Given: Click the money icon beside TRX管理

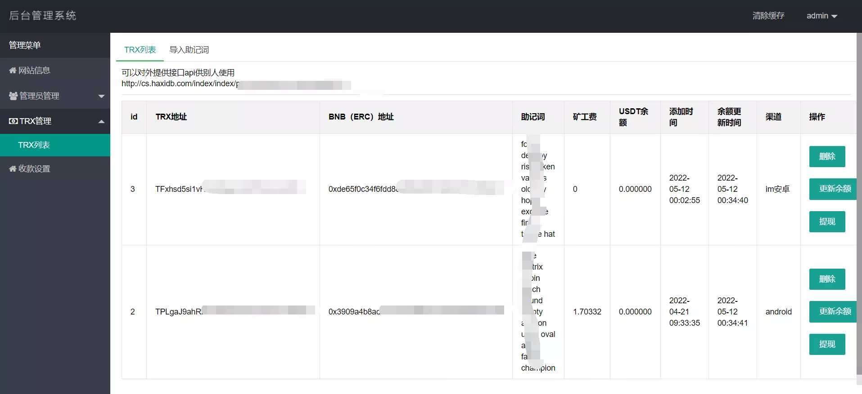Looking at the screenshot, I should click(14, 121).
